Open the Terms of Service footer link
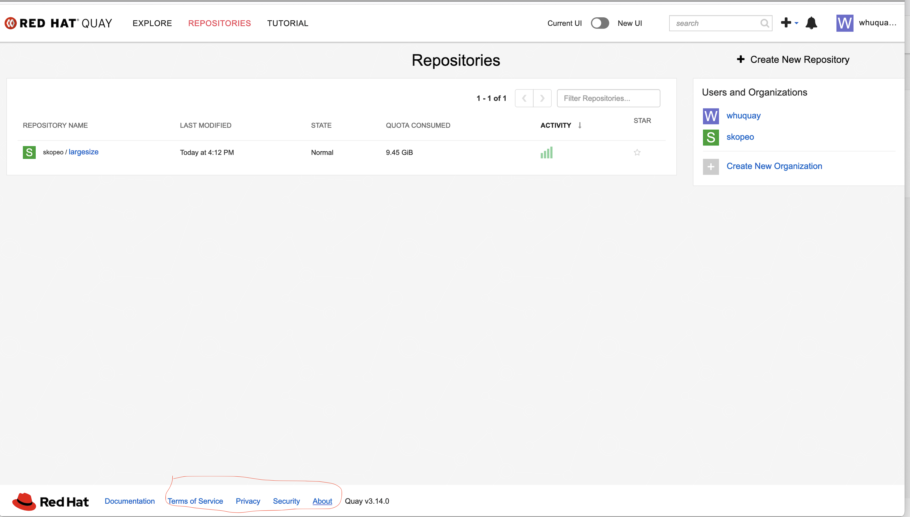The image size is (910, 517). click(x=195, y=501)
